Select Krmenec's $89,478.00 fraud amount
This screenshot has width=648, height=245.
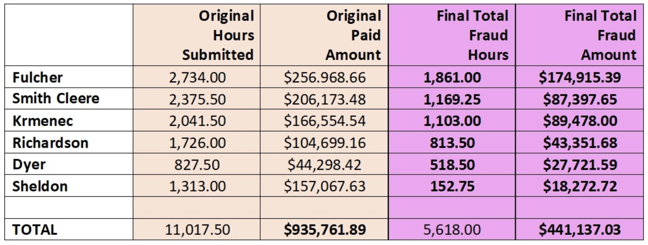tap(580, 120)
